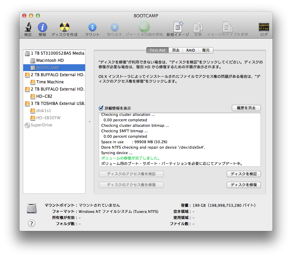Click the 履歴を消去 button

pyautogui.click(x=246, y=108)
